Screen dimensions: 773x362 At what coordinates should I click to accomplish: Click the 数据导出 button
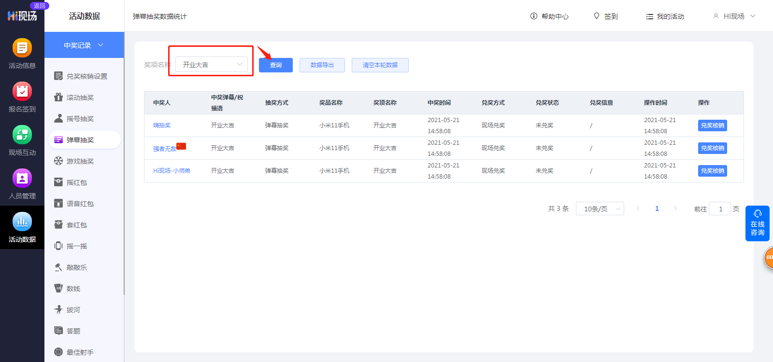pyautogui.click(x=322, y=65)
